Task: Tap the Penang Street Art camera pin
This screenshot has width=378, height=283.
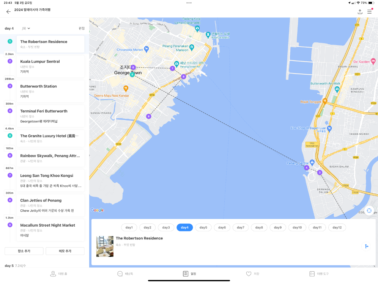Action: tap(176, 64)
